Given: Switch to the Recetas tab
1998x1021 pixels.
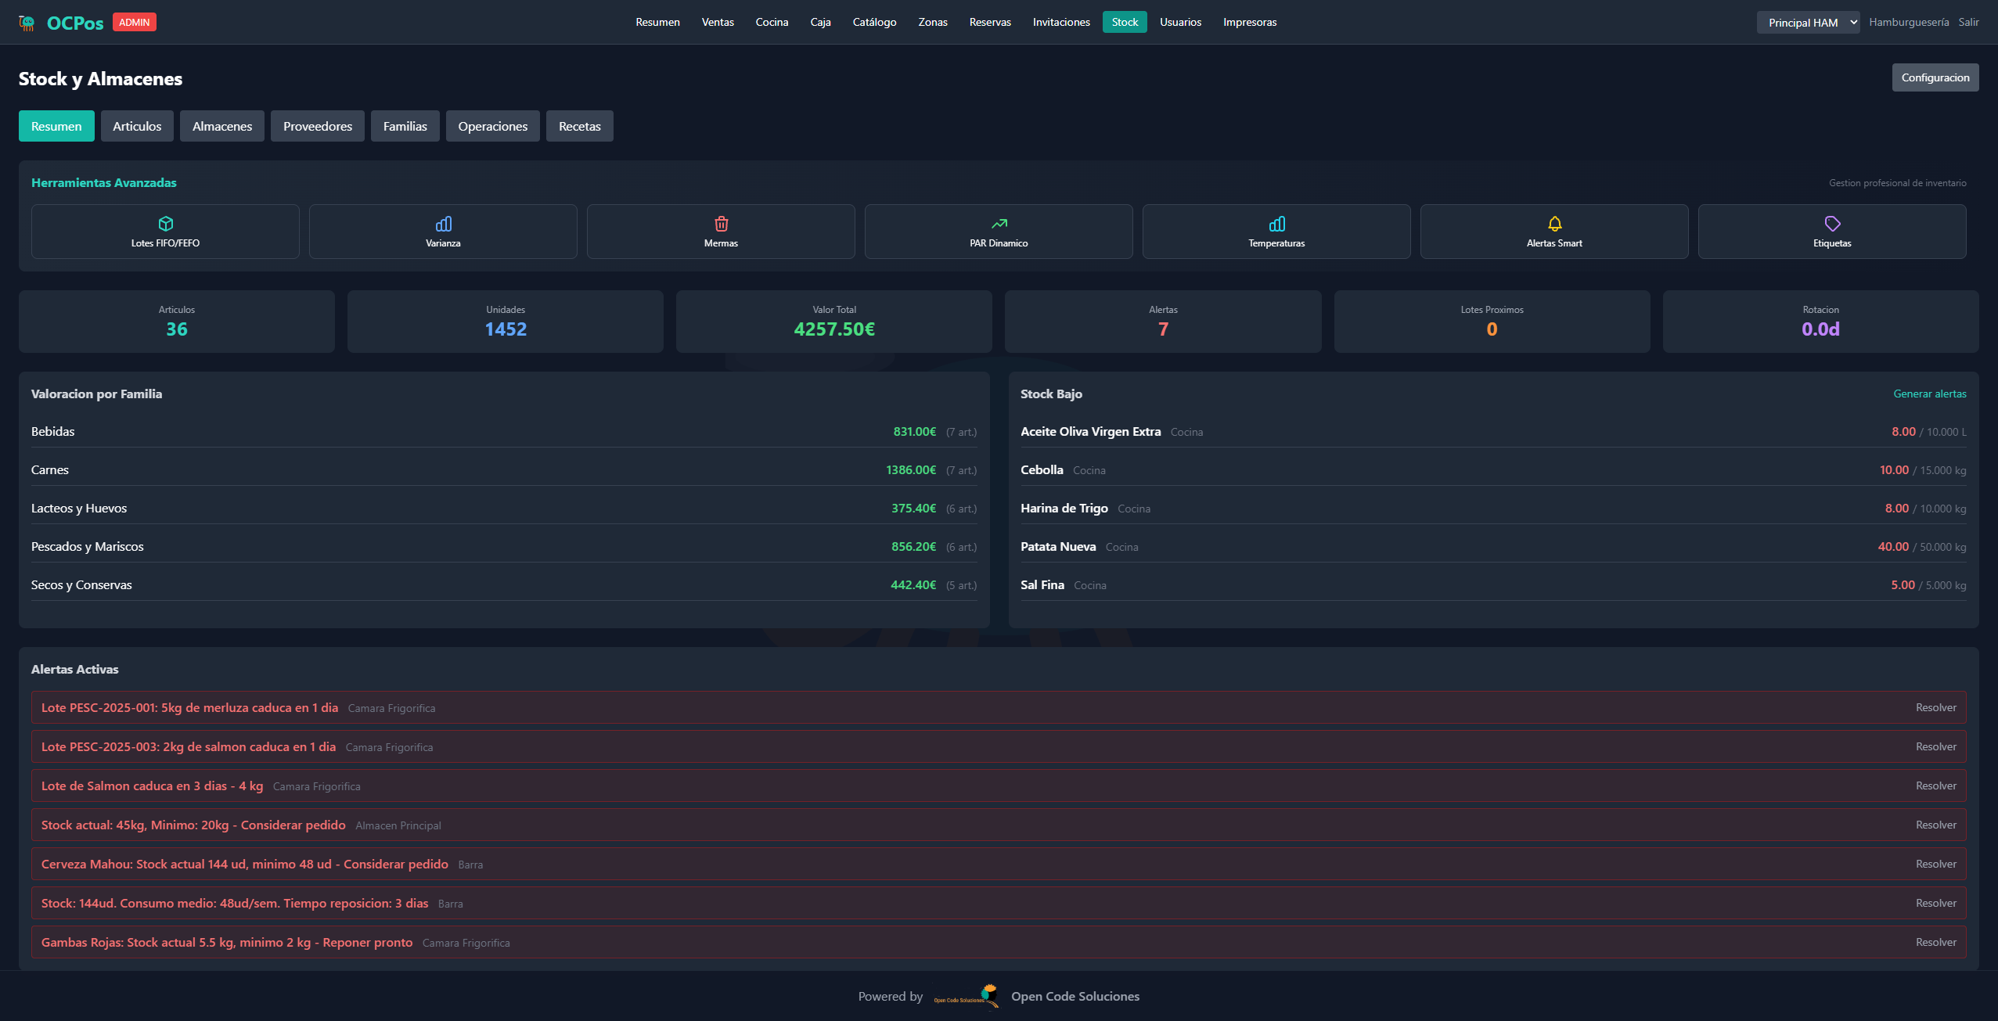Looking at the screenshot, I should point(580,126).
